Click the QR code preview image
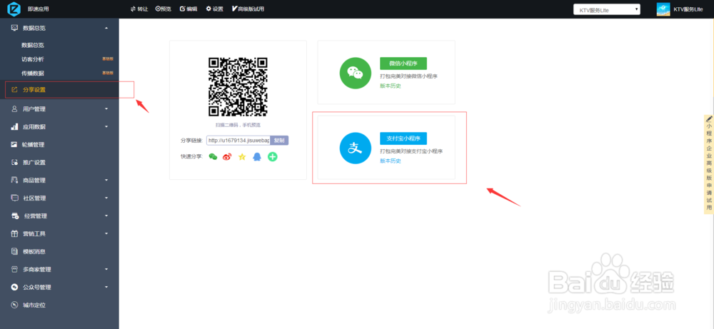714x329 pixels. pyautogui.click(x=238, y=87)
